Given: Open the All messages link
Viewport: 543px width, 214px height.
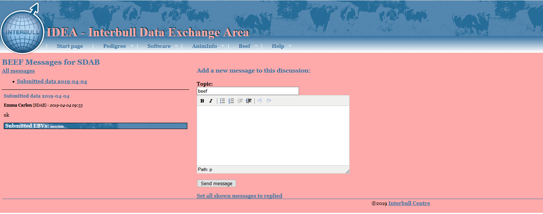Looking at the screenshot, I should coord(18,71).
